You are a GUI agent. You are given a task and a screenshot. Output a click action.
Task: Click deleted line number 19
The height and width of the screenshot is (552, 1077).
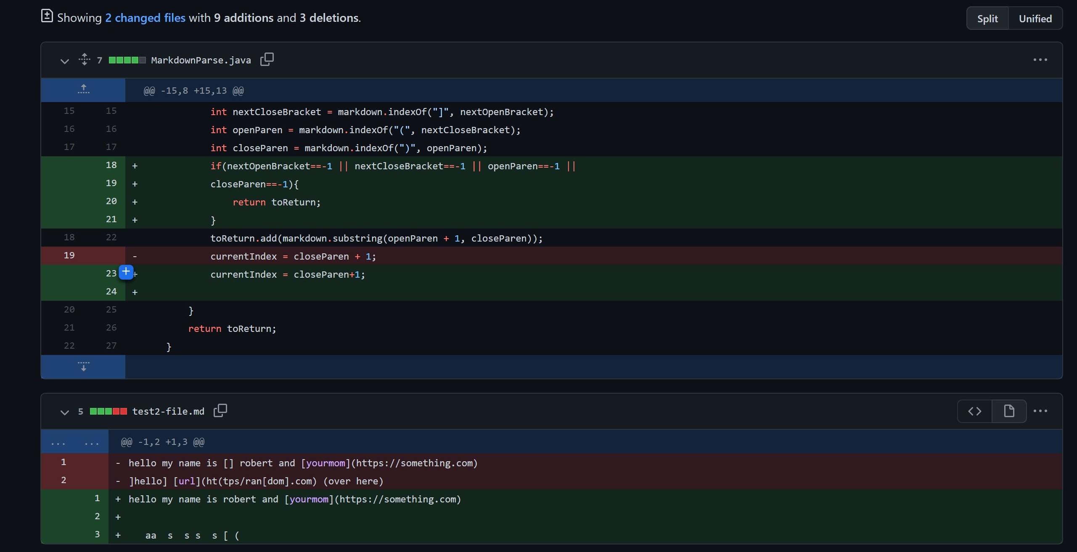point(69,255)
